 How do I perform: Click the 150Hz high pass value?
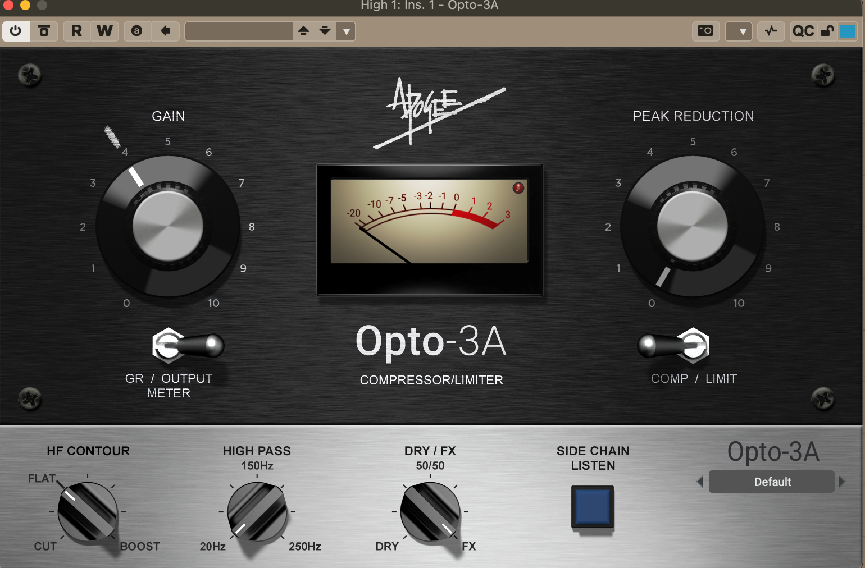[x=257, y=466]
